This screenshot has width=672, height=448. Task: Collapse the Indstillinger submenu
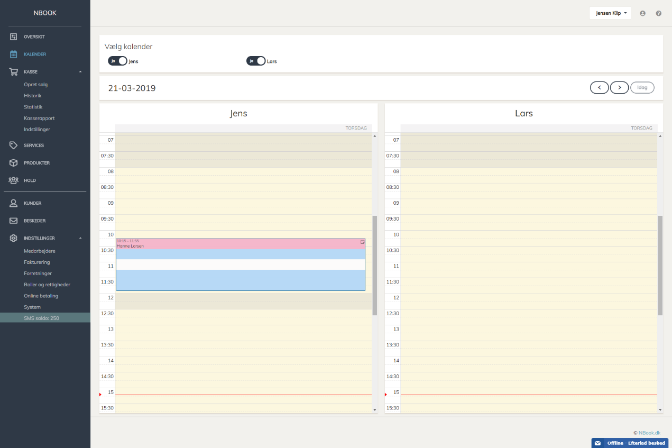coord(80,238)
